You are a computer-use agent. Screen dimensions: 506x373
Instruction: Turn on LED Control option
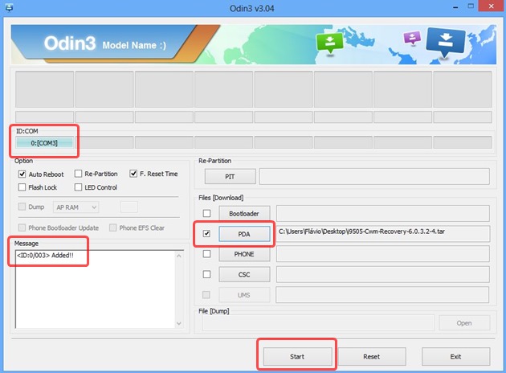point(78,187)
